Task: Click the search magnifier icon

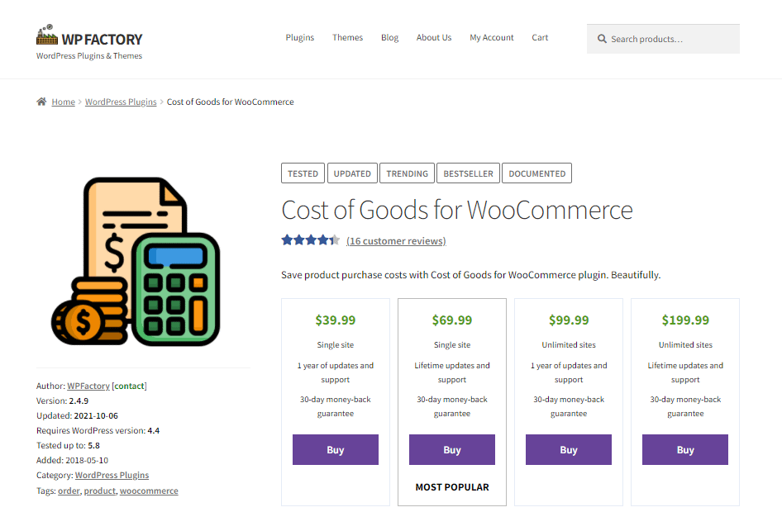Action: 602,39
